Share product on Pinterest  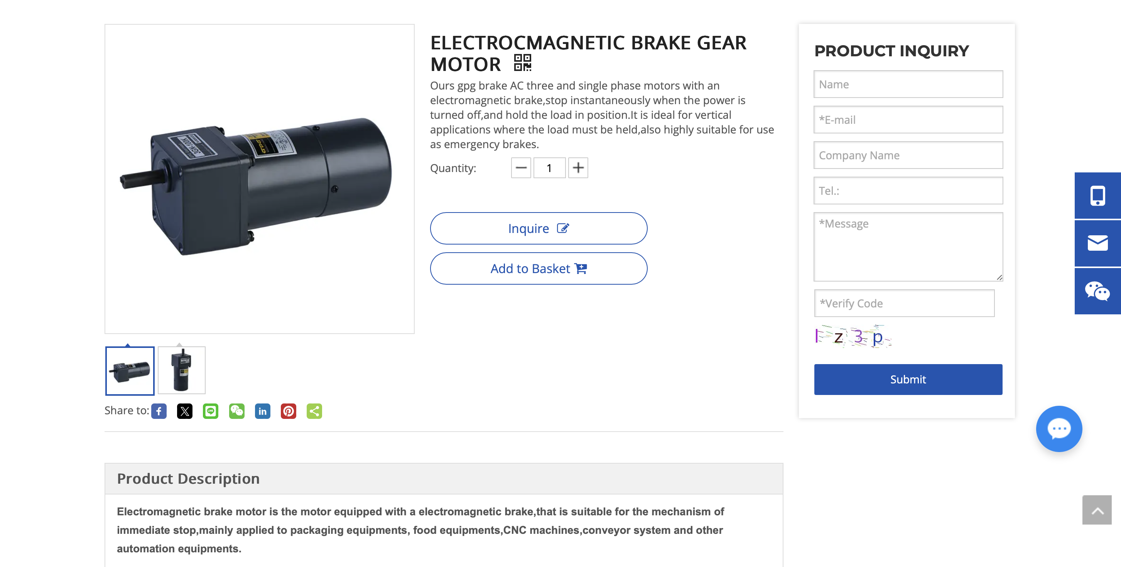point(289,411)
